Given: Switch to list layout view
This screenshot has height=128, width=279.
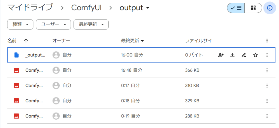Looking at the screenshot, I should pyautogui.click(x=236, y=8).
